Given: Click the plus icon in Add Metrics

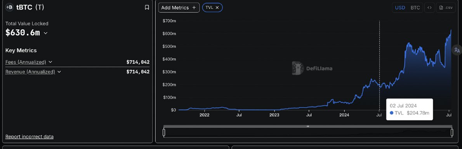Looking at the screenshot, I should coord(194,8).
